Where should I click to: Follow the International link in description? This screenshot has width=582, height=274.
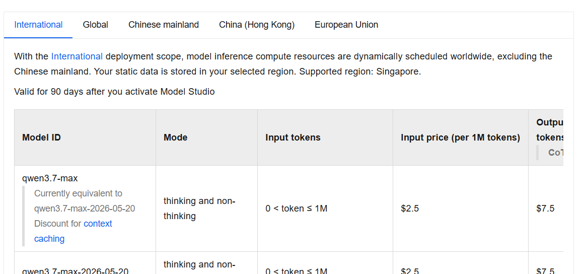pyautogui.click(x=77, y=56)
